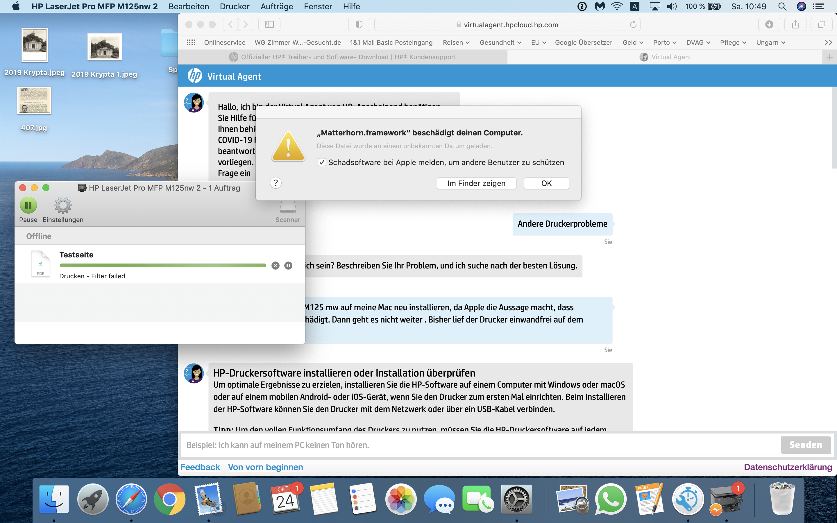This screenshot has height=523, width=837.
Task: Click the green Pause printer button
Action: tap(28, 205)
